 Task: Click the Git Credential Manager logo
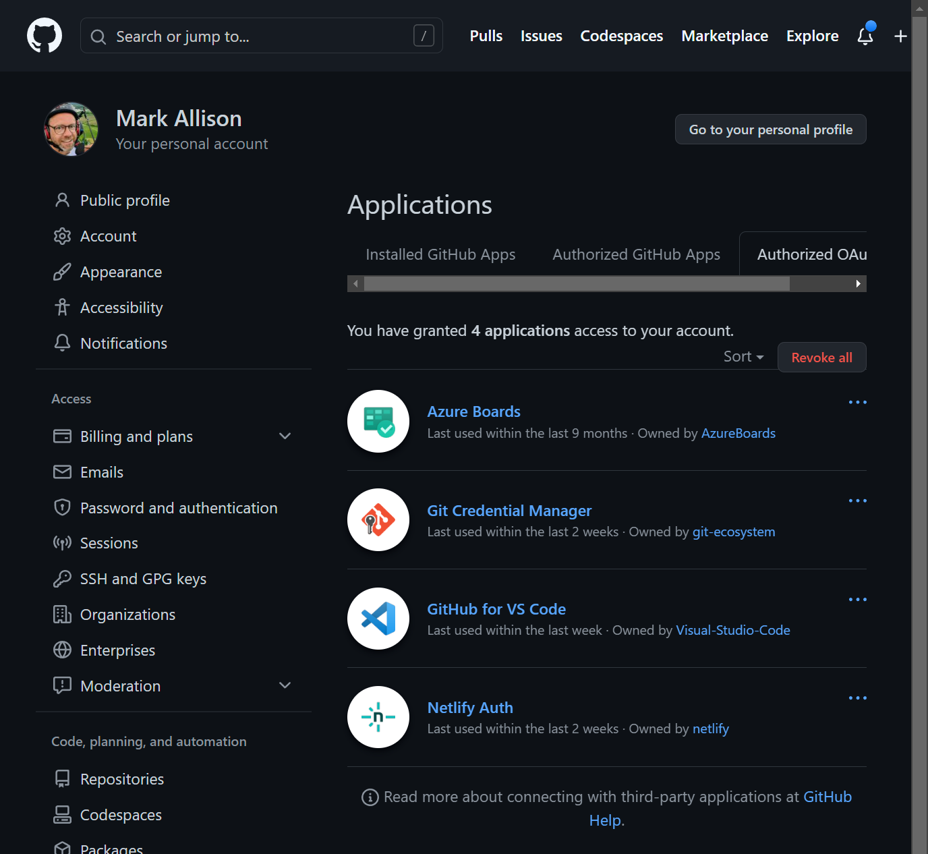coord(378,520)
